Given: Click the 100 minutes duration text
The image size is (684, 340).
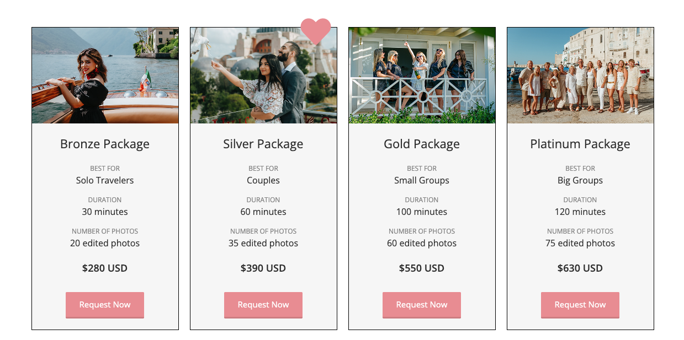Looking at the screenshot, I should coord(422,212).
